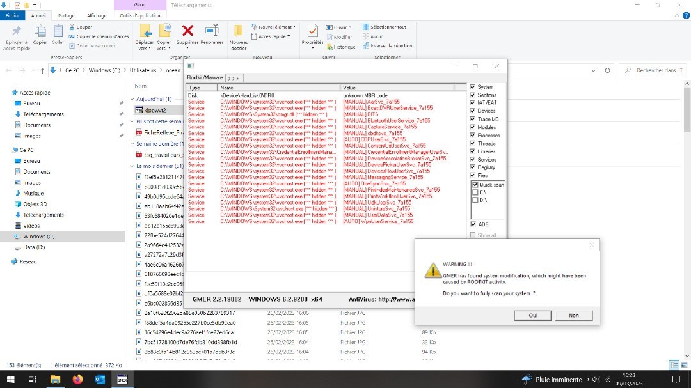
Task: Click the blue help question mark icon
Action: [x=686, y=15]
